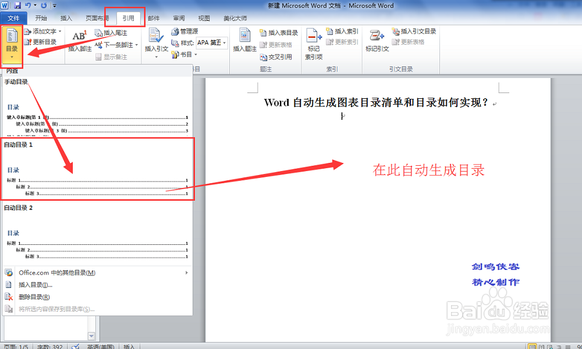Insert a footnote with 插入脚注
This screenshot has width=582, height=349.
pos(80,41)
